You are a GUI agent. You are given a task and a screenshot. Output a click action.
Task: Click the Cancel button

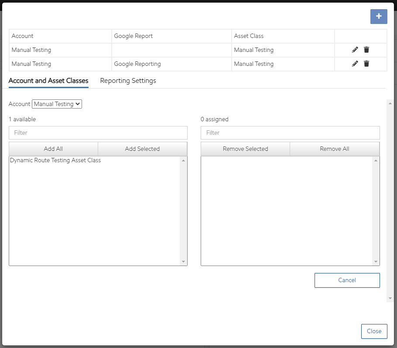[x=347, y=280]
